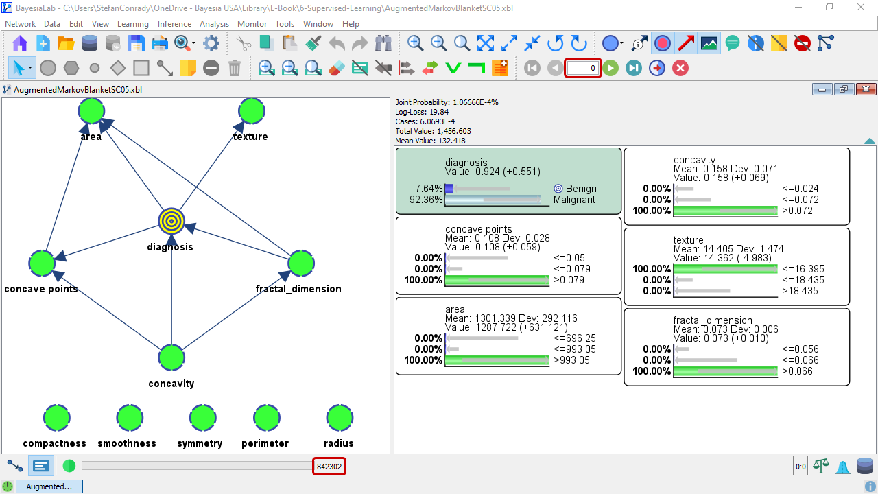The width and height of the screenshot is (878, 494).
Task: Select the hexagon constraint node tool
Action: pyautogui.click(x=71, y=68)
